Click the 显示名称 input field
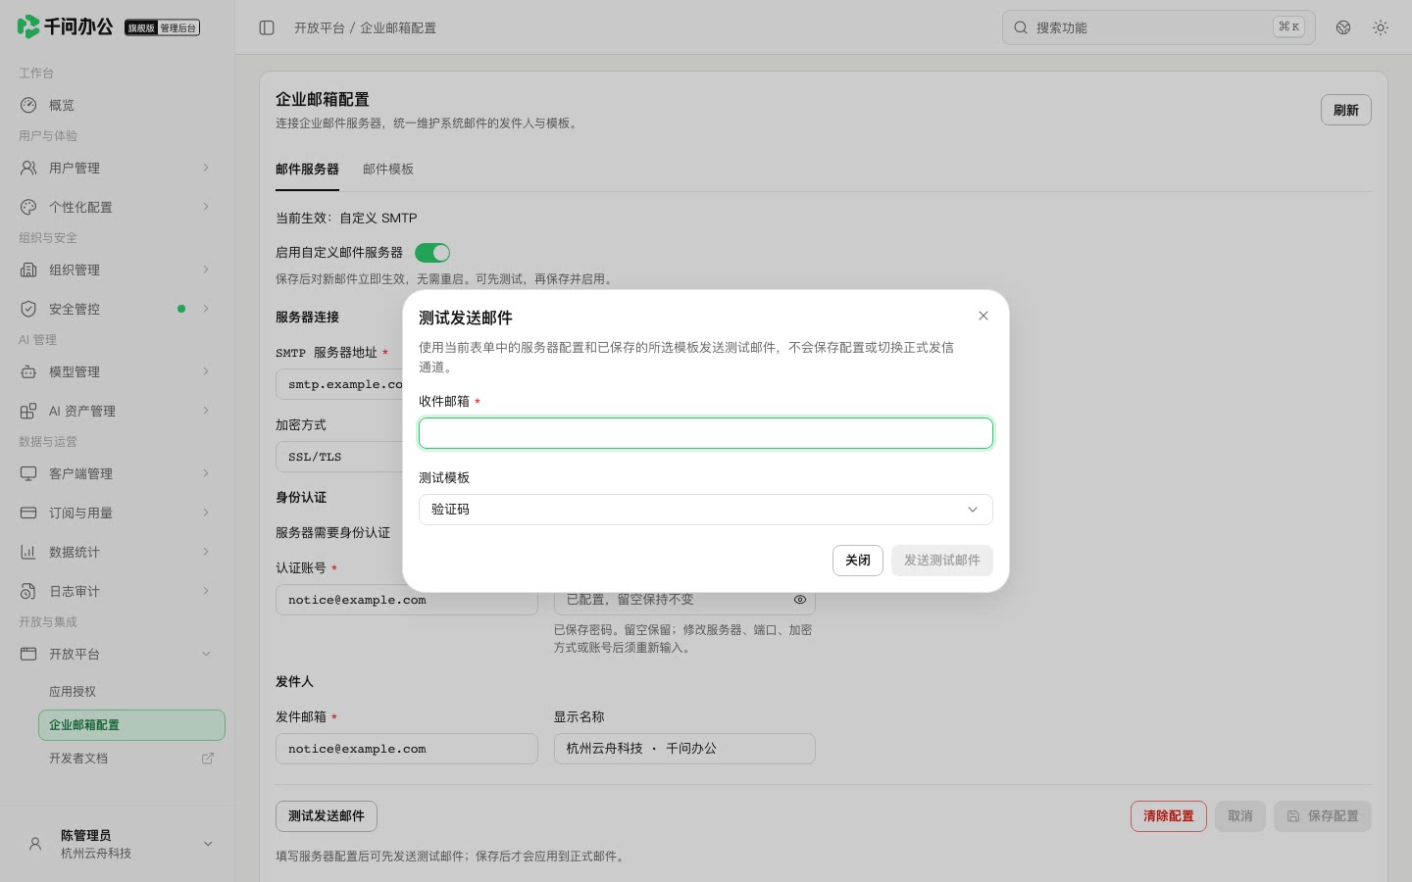1412x882 pixels. (x=684, y=749)
